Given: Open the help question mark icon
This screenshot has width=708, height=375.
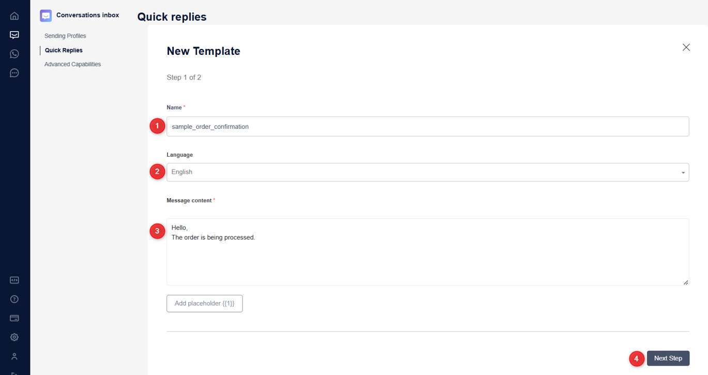Looking at the screenshot, I should pos(14,299).
